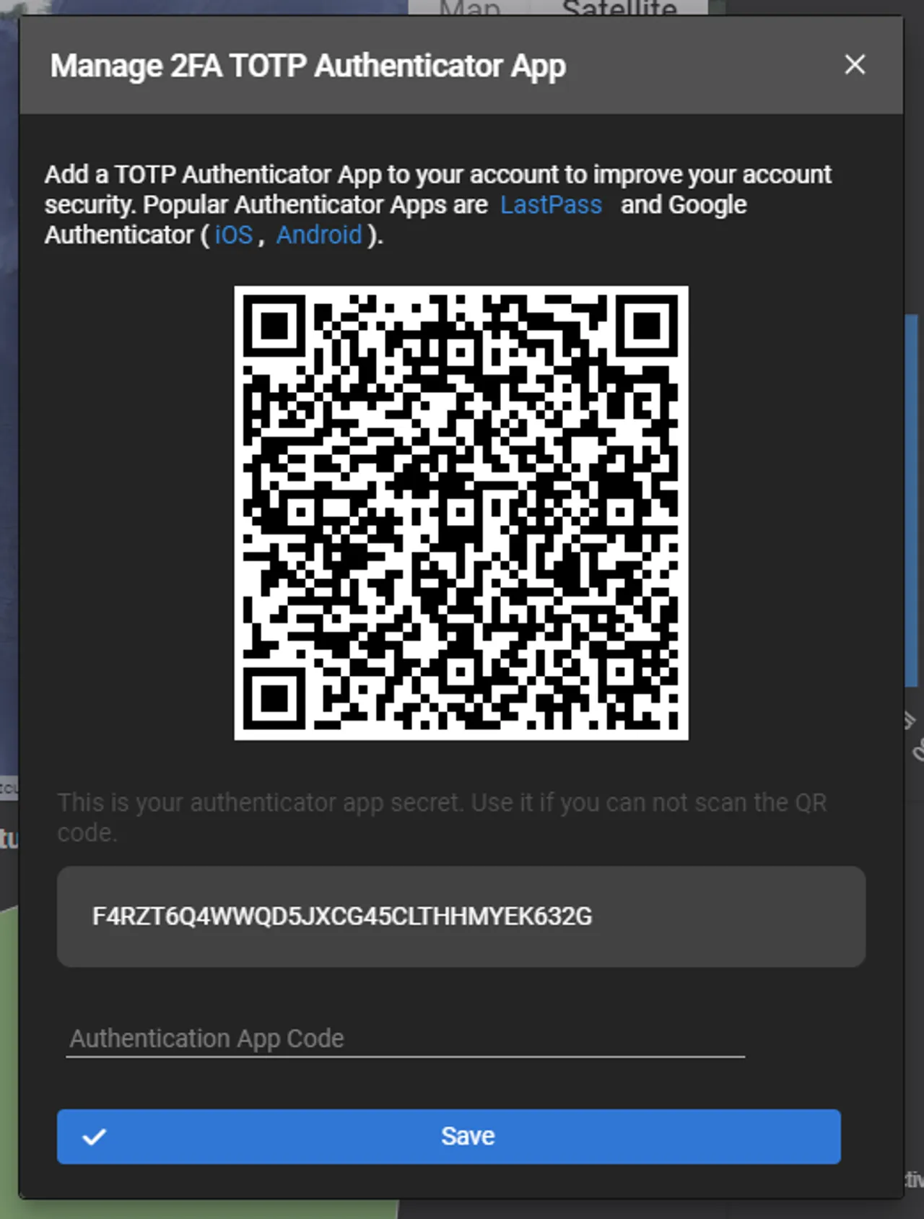Click the TOTP description paragraph
Screen dimensions: 924x1219
coord(438,205)
